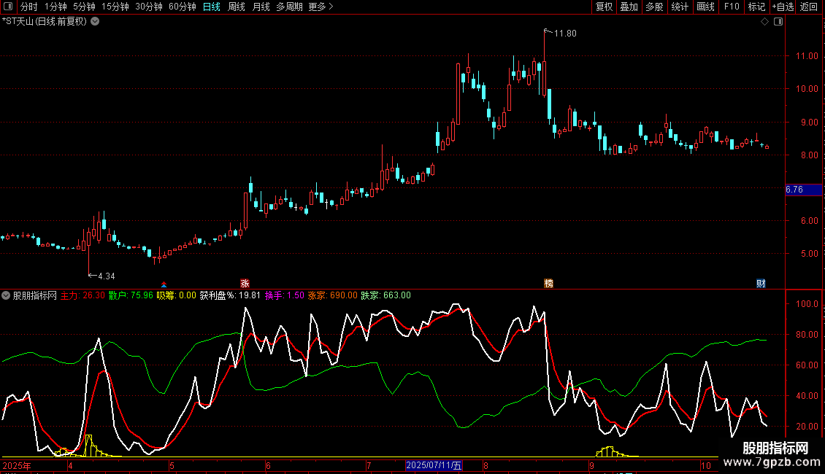Switch to 1分钟 period

[55, 7]
